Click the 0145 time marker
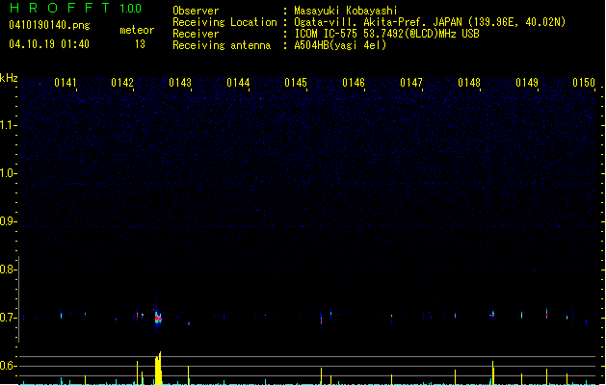The image size is (606, 385). click(x=296, y=83)
